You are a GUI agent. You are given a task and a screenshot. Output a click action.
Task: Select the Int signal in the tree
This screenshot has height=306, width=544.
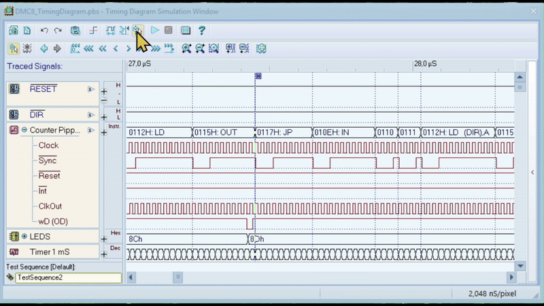(42, 191)
